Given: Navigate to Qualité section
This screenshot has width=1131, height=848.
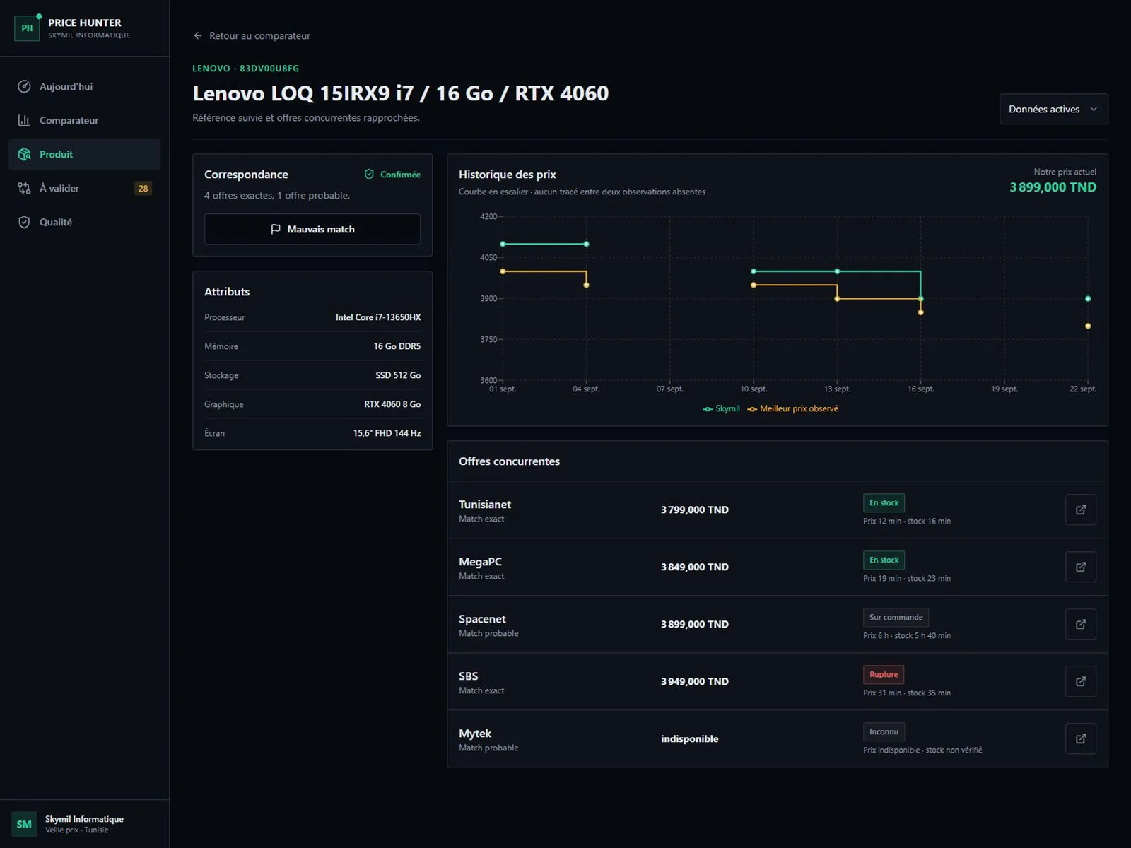Looking at the screenshot, I should pyautogui.click(x=85, y=222).
